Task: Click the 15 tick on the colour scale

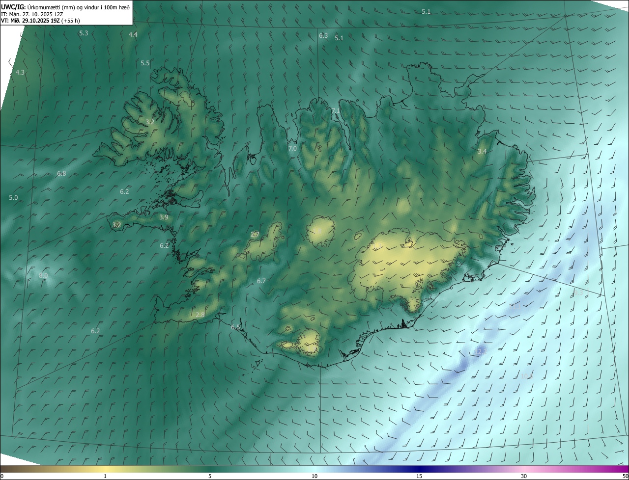Action: [x=419, y=476]
